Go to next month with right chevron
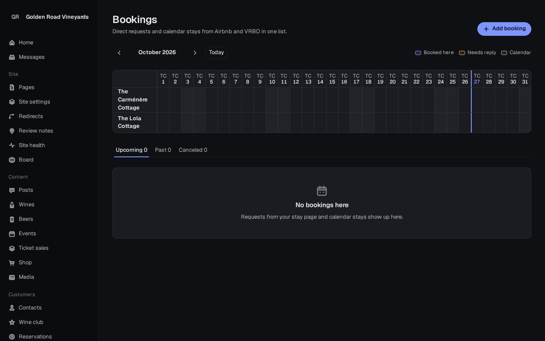545x341 pixels. 195,53
